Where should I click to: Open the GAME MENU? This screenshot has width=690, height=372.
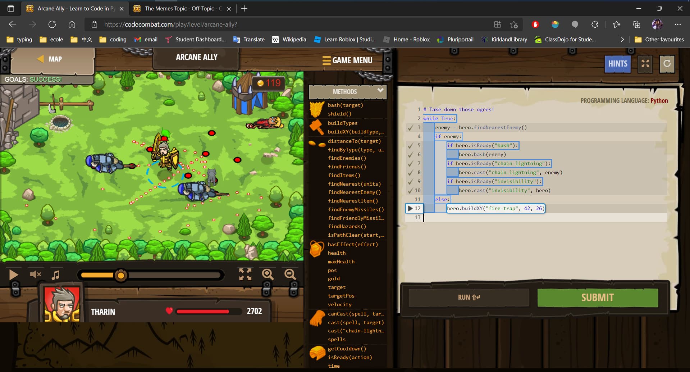coord(347,60)
